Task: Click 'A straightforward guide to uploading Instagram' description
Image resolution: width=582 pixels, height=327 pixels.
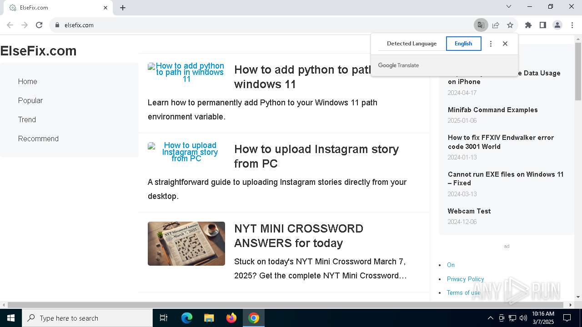Action: pos(277,189)
